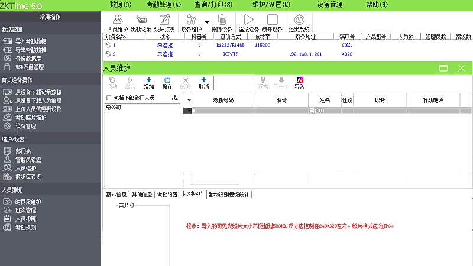Screen dimensions: 473x266
Task: Open 班次管理 in sidebar
Action: [x=20, y=210]
